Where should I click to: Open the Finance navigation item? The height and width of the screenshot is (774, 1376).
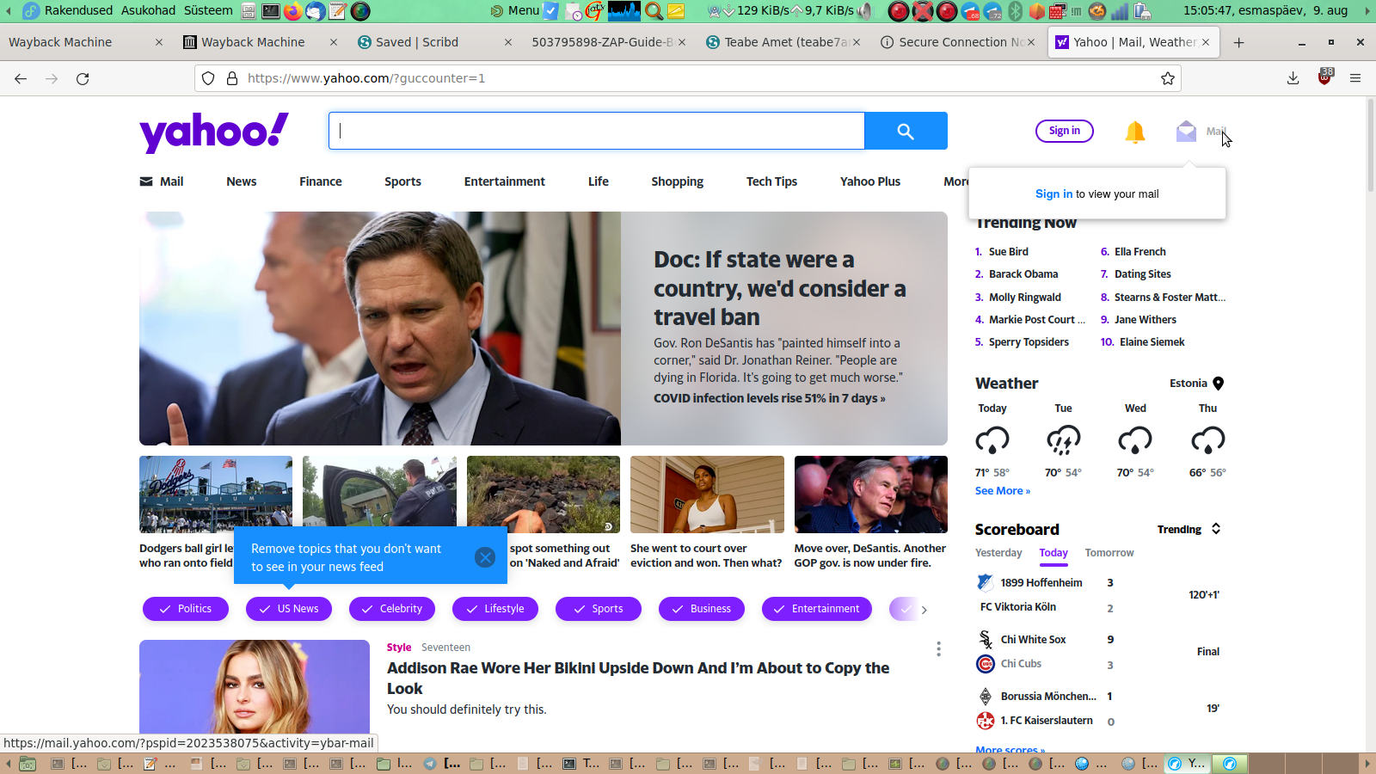tap(320, 181)
